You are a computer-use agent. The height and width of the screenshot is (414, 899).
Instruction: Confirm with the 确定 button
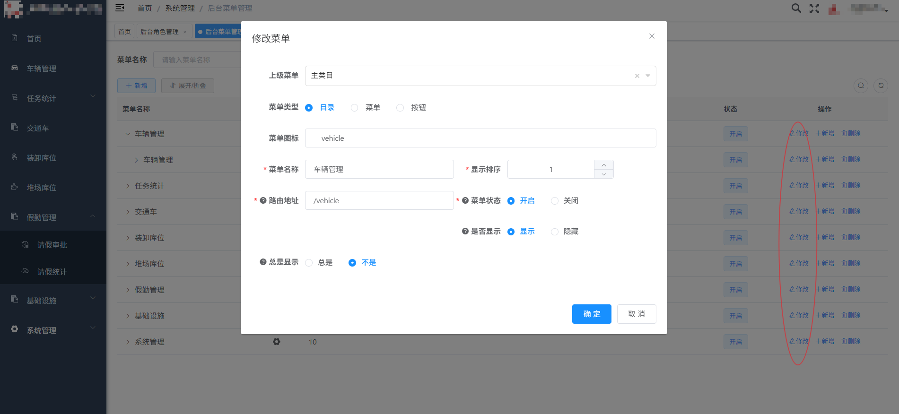[x=592, y=314]
